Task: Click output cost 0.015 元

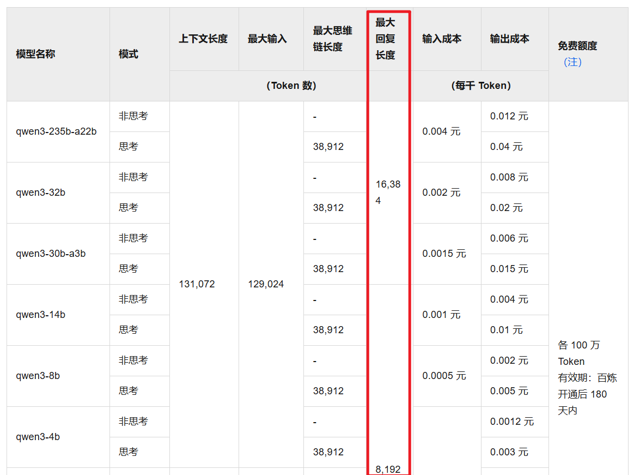Action: point(509,269)
